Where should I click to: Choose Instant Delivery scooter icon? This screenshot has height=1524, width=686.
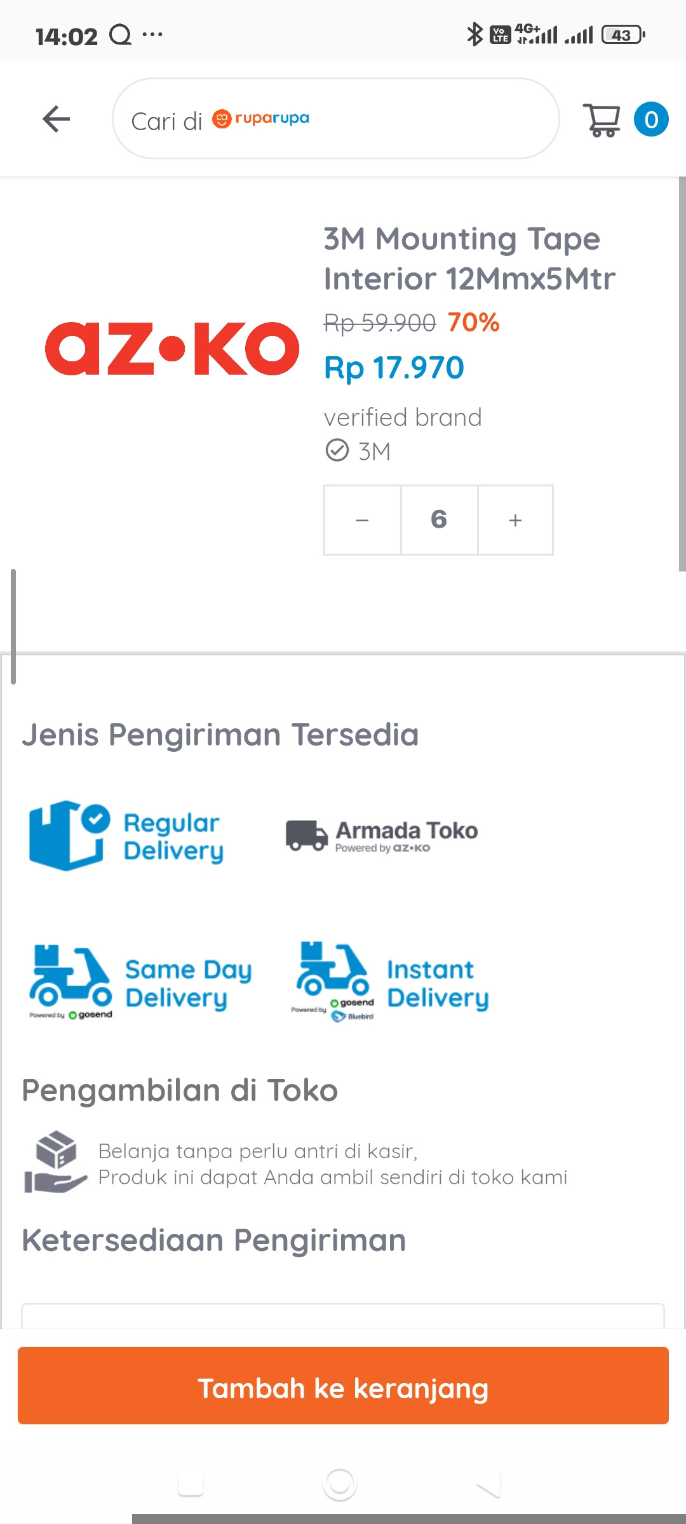pyautogui.click(x=333, y=980)
